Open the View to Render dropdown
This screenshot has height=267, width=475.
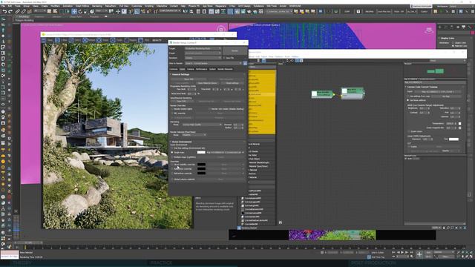(213, 63)
